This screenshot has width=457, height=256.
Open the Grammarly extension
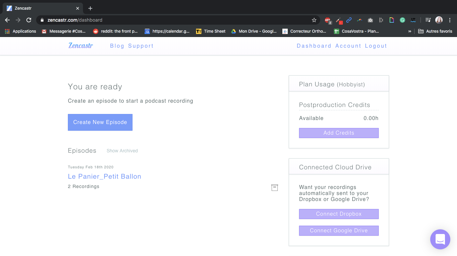(402, 20)
